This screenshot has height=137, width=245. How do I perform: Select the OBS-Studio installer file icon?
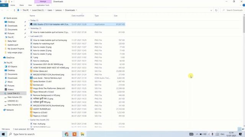point(31,24)
